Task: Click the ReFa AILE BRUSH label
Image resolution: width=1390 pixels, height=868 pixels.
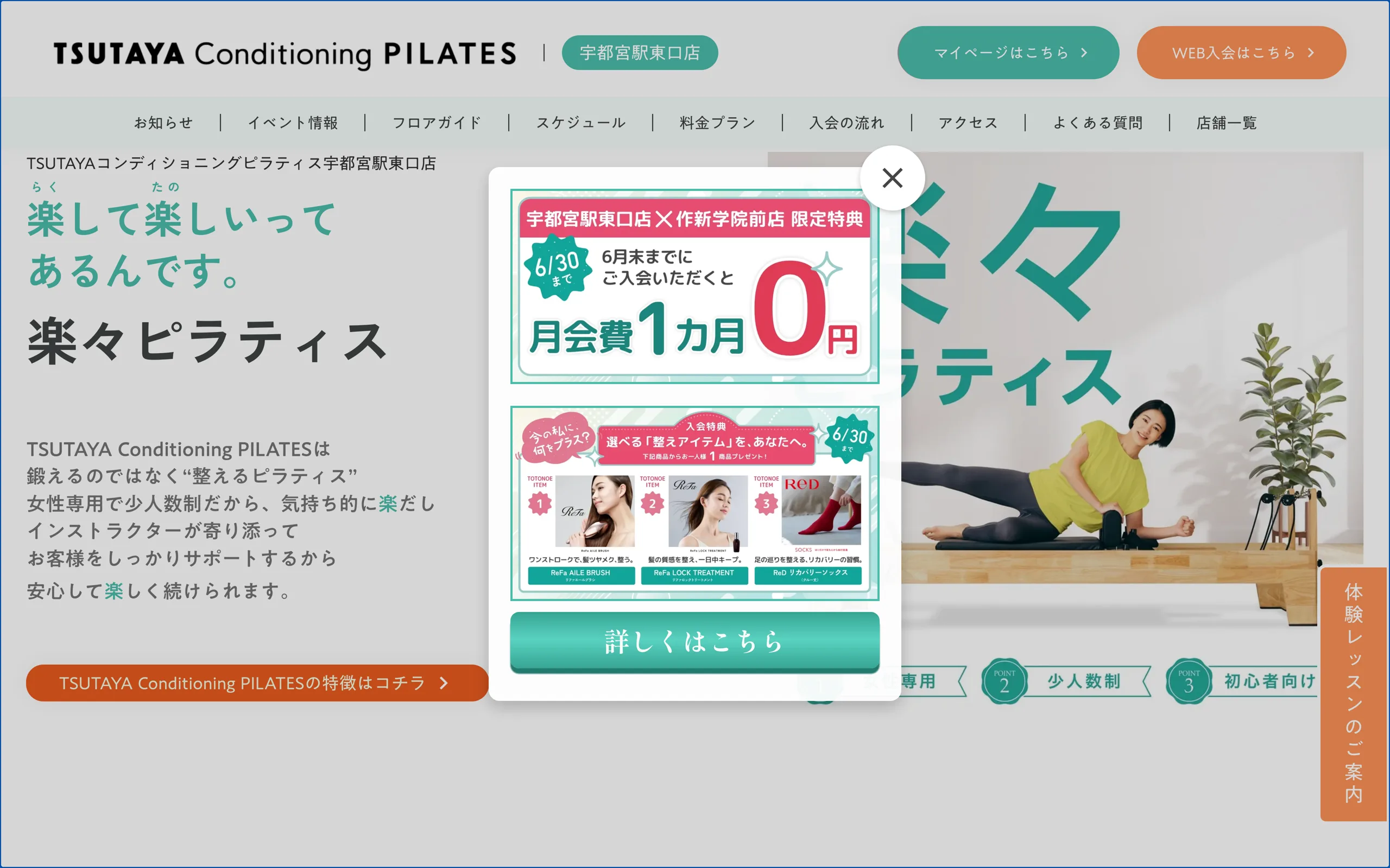Action: click(x=582, y=575)
